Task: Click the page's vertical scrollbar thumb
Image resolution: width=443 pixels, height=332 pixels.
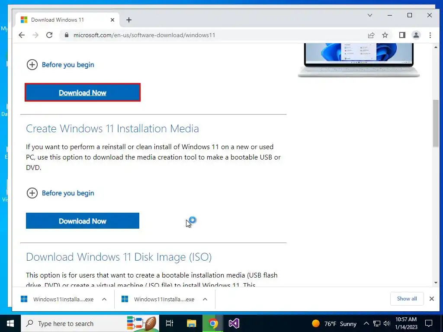Action: [x=436, y=123]
